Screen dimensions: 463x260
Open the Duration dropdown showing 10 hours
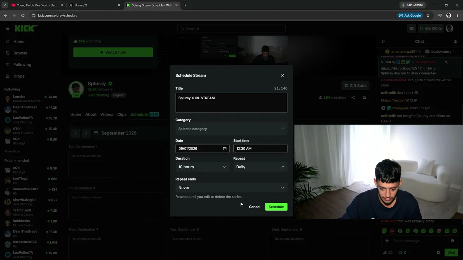(x=202, y=167)
